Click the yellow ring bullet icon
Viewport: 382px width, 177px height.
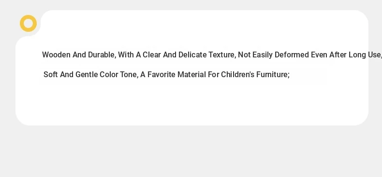click(28, 23)
